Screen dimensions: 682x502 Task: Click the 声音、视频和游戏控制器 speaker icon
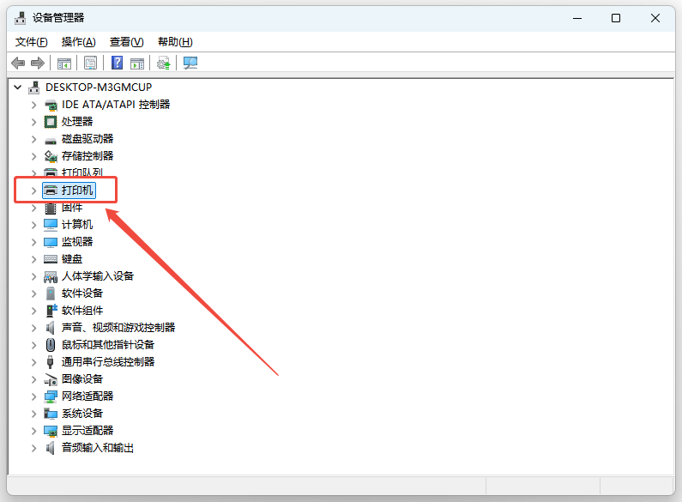pyautogui.click(x=51, y=328)
